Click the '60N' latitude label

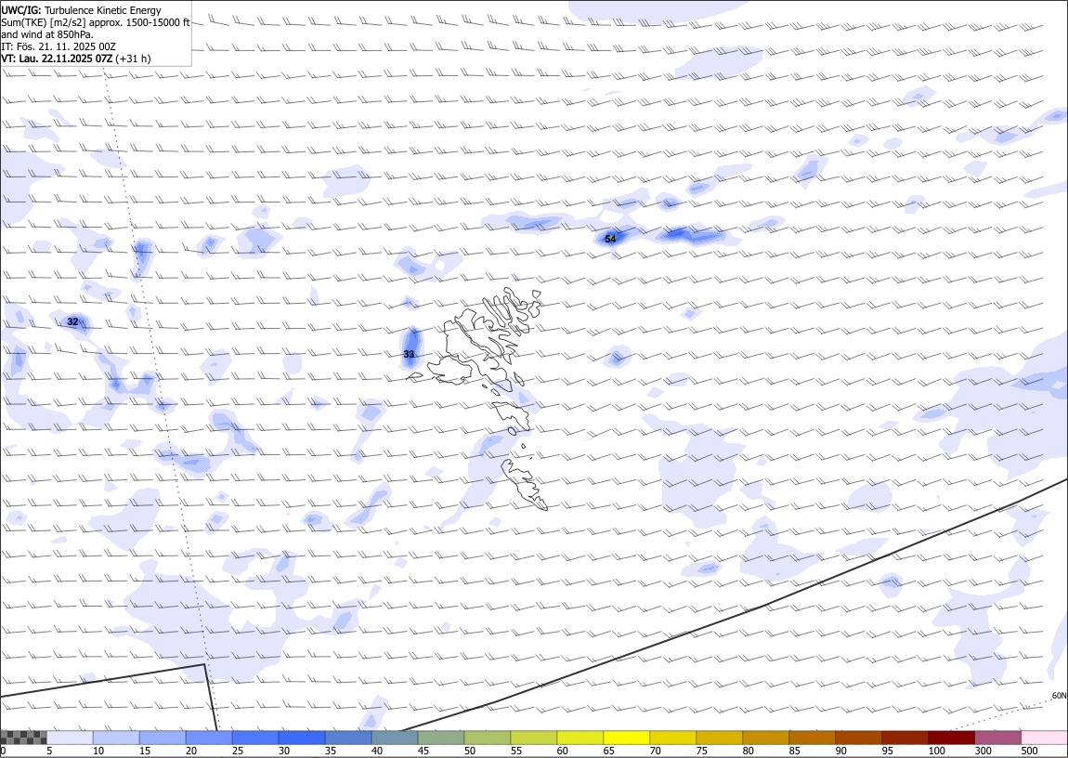point(1059,696)
